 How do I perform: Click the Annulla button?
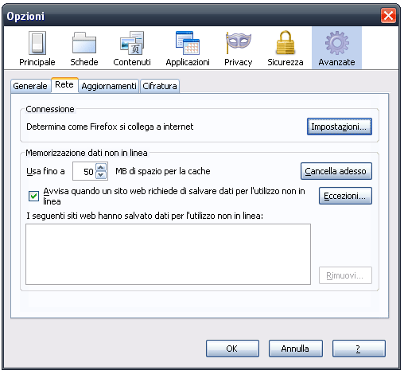(296, 349)
